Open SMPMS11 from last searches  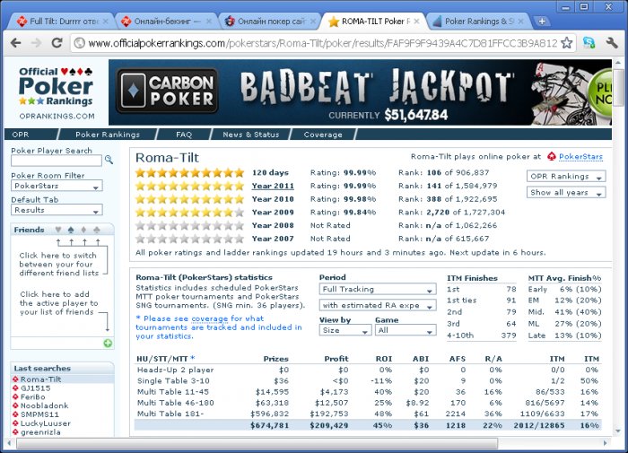tap(39, 414)
